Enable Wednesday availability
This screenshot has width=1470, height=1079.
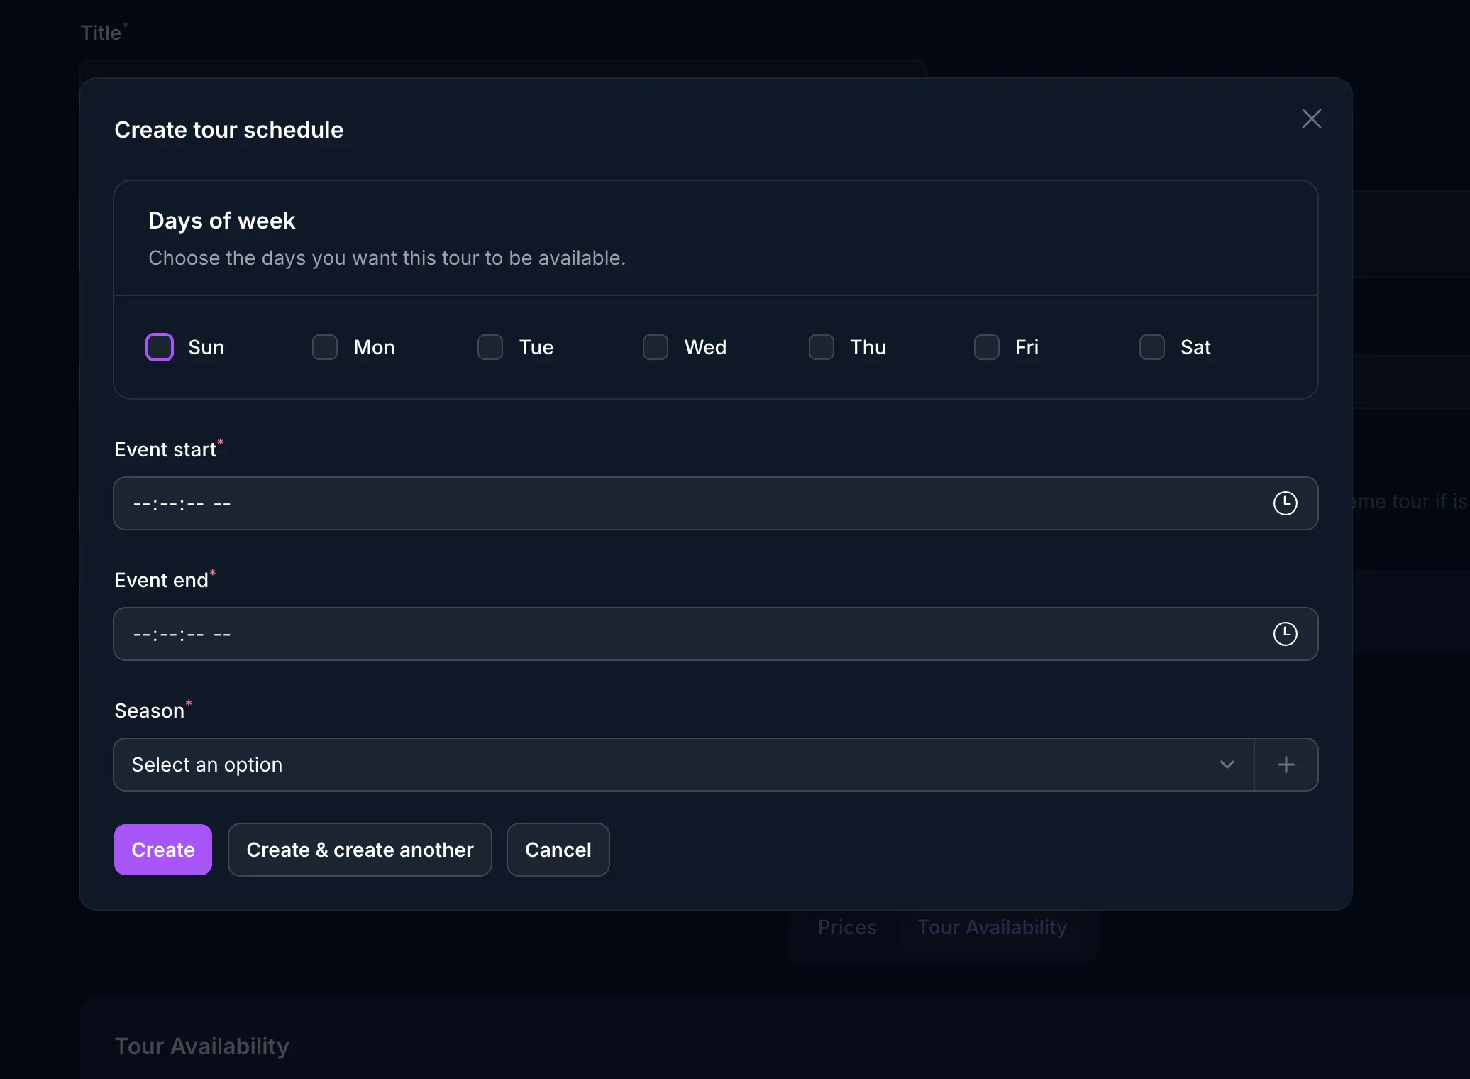tap(655, 346)
